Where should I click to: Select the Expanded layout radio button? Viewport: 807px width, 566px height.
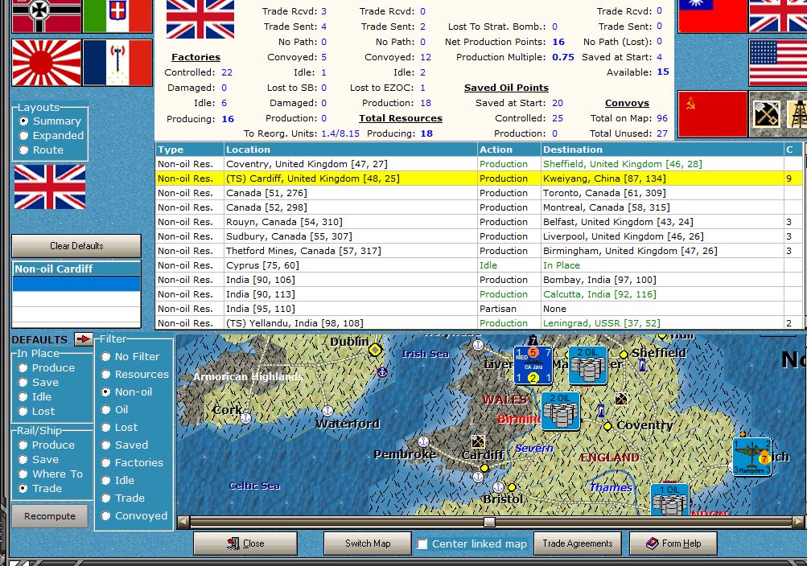[x=24, y=136]
